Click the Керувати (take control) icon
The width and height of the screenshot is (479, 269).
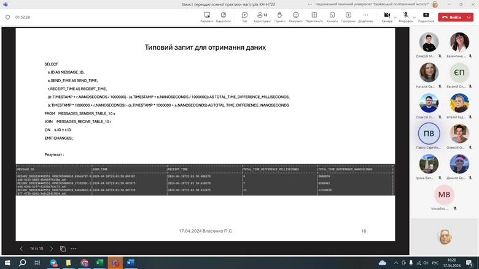click(x=207, y=15)
